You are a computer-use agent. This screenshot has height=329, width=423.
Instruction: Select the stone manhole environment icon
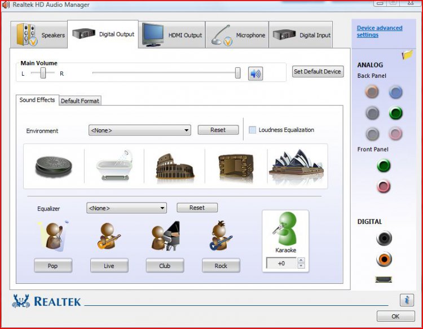(x=54, y=166)
